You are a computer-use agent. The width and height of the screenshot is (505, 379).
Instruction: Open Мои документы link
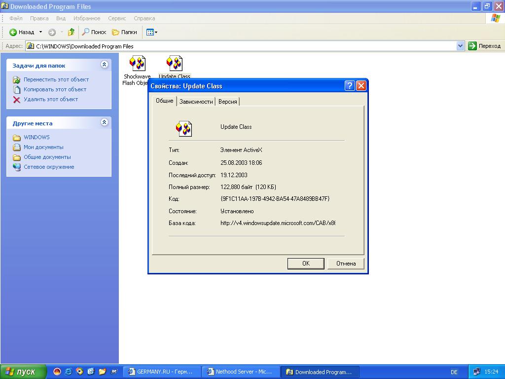43,147
